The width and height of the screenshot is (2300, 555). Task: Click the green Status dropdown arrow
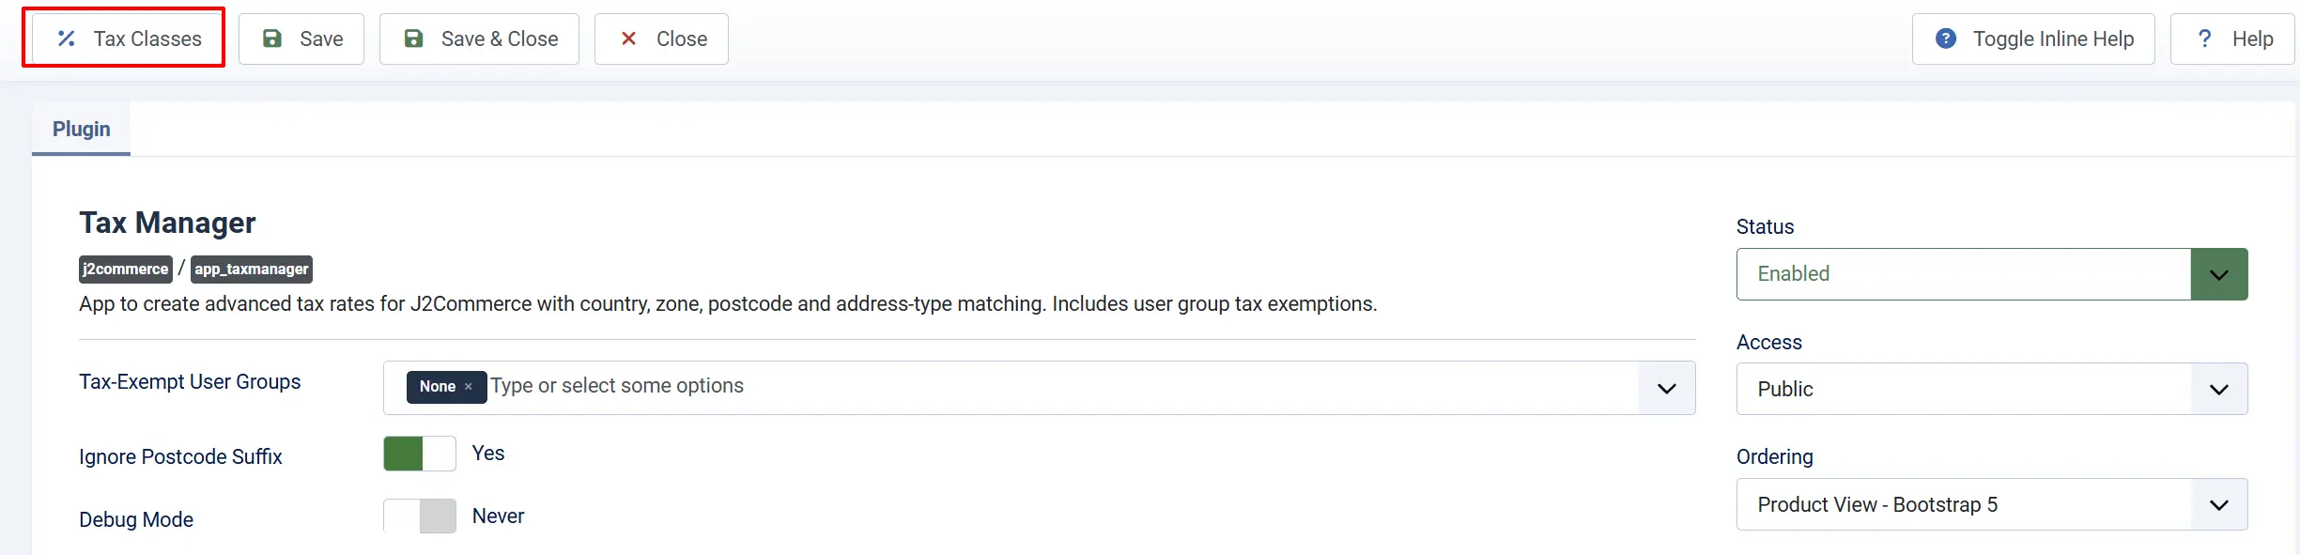2219,274
